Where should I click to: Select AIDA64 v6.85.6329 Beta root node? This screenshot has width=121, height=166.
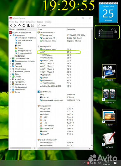(20, 33)
